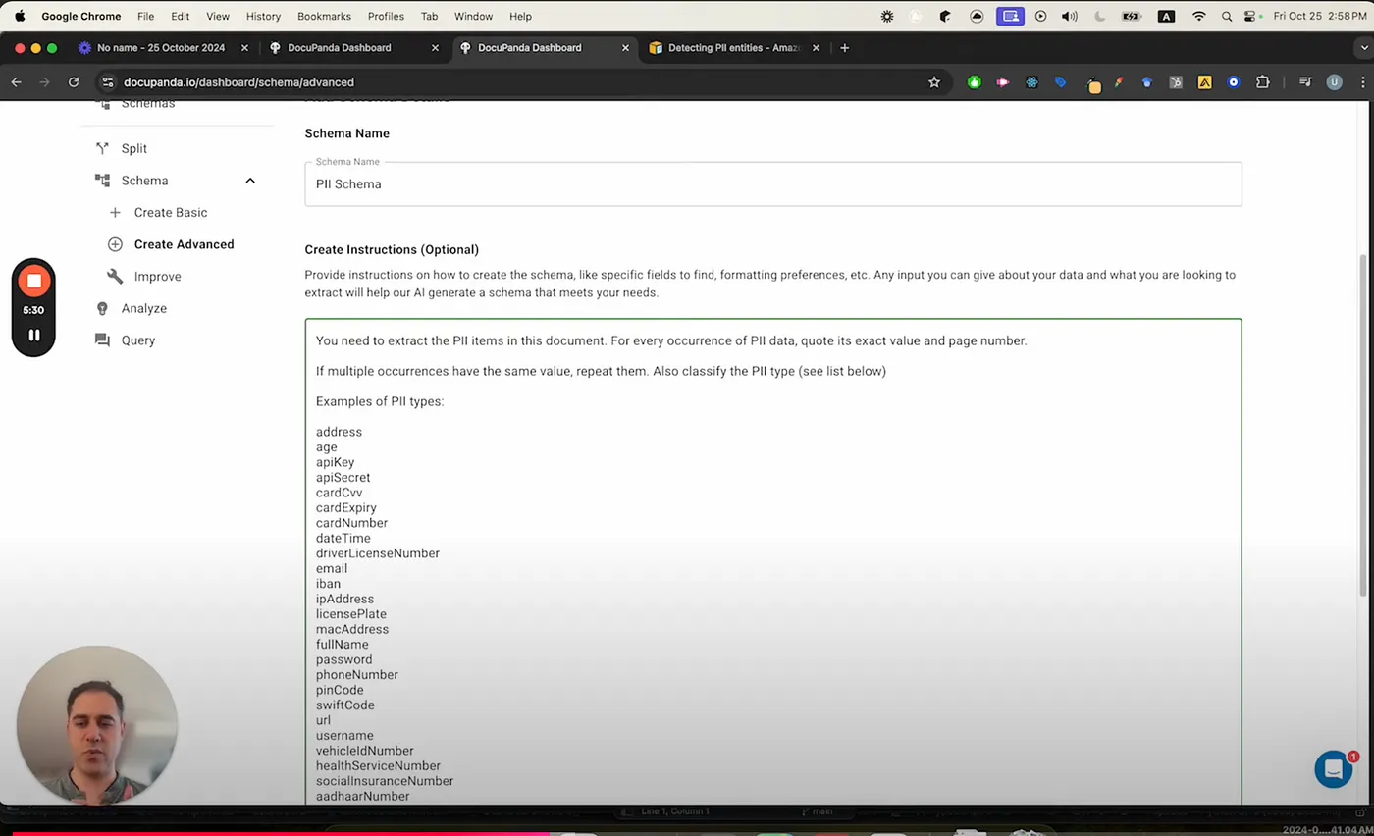This screenshot has height=836, width=1374.
Task: Click the Chrome profile avatar
Action: (x=1334, y=82)
